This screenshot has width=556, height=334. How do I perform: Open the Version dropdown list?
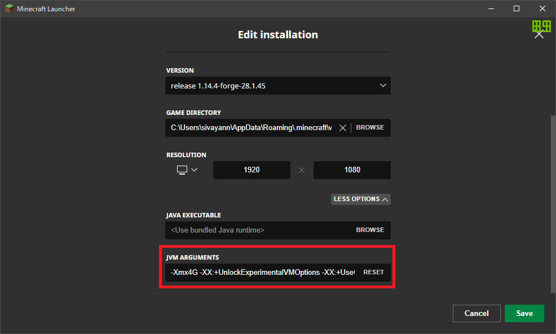click(277, 86)
